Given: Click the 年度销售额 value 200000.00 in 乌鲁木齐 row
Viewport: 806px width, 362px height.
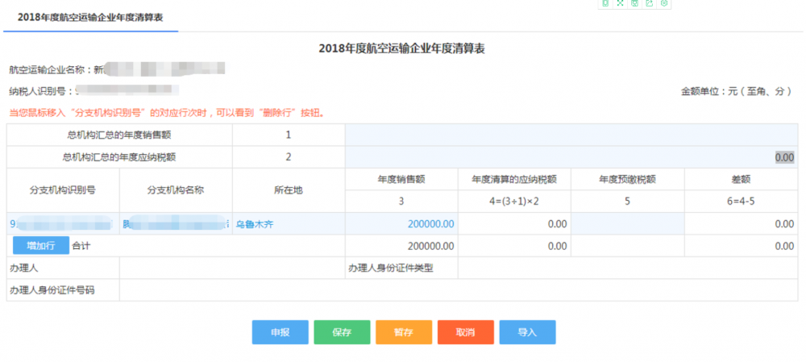Looking at the screenshot, I should [430, 224].
